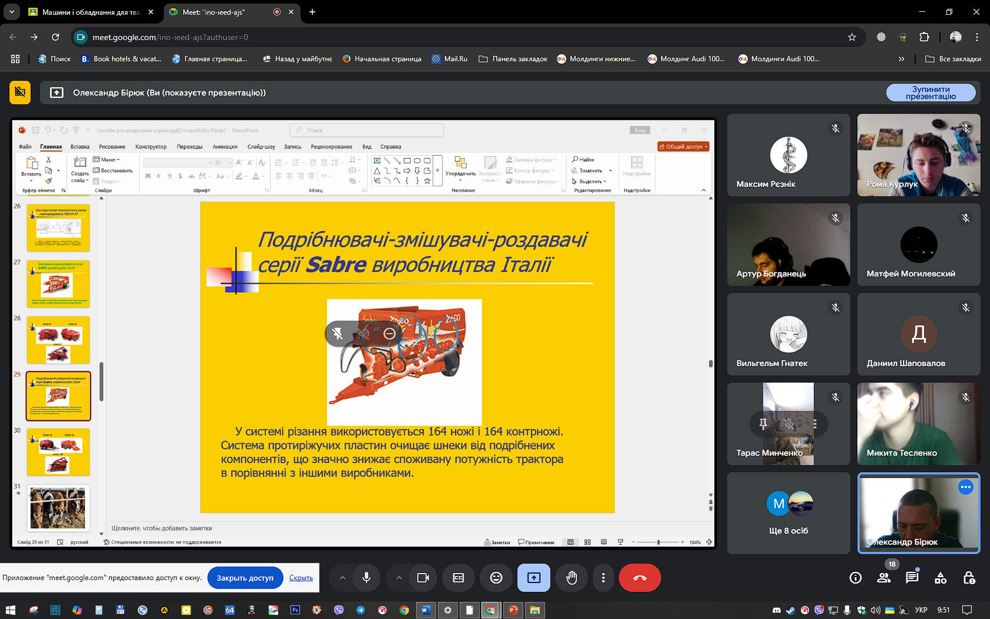Show the participants list
Image resolution: width=990 pixels, height=619 pixels.
884,578
